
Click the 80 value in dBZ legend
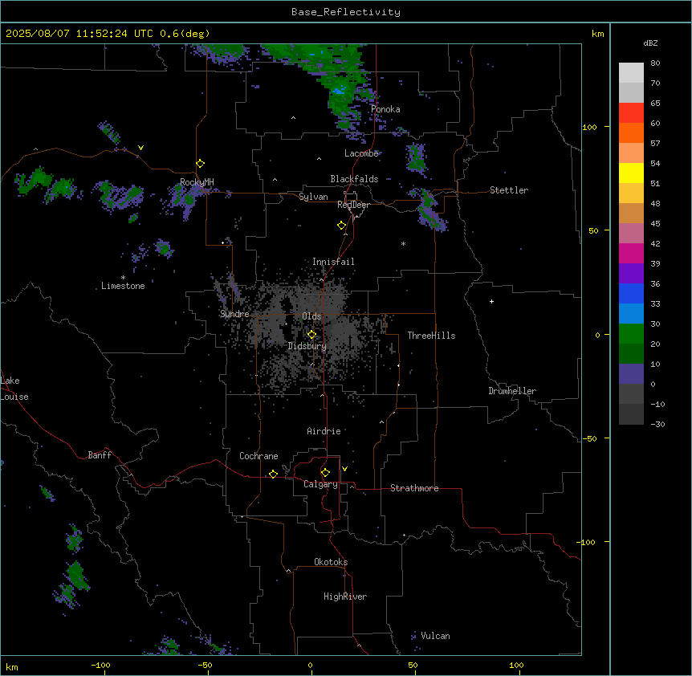pos(655,63)
